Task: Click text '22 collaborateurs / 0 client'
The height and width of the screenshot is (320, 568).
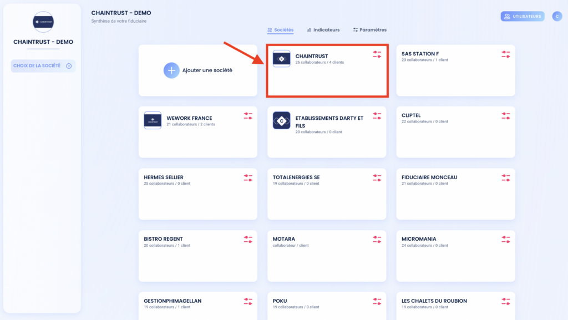Action: pyautogui.click(x=424, y=121)
